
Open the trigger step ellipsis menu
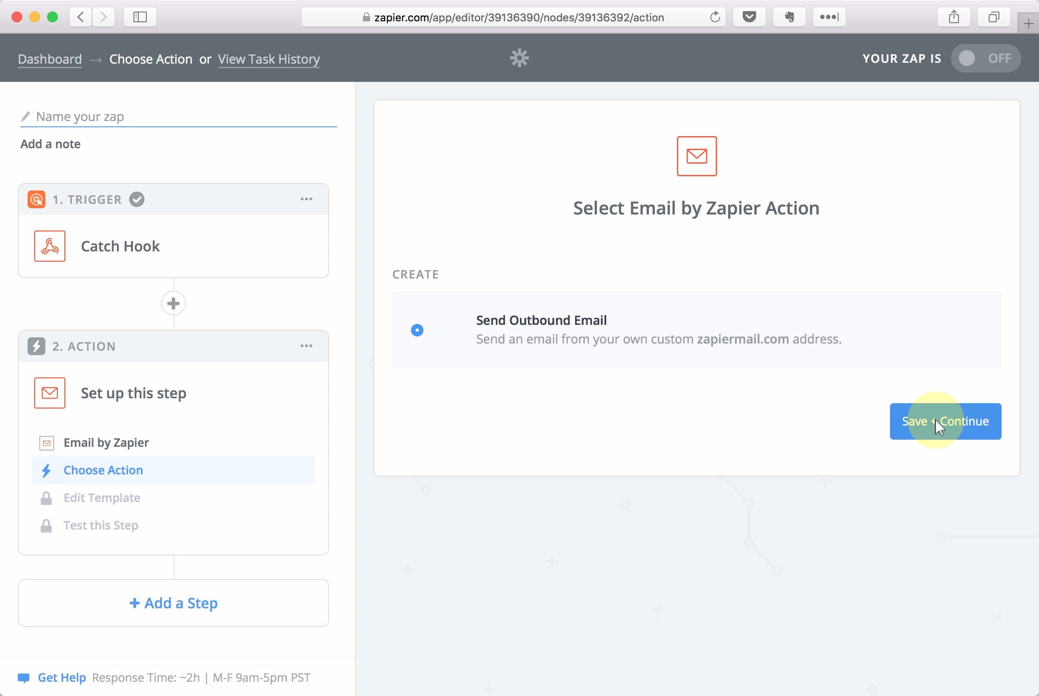pos(306,199)
